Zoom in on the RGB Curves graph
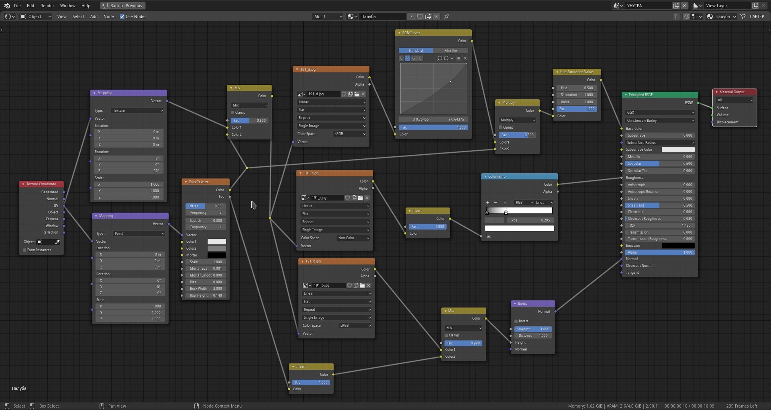The height and width of the screenshot is (410, 771). pos(440,58)
